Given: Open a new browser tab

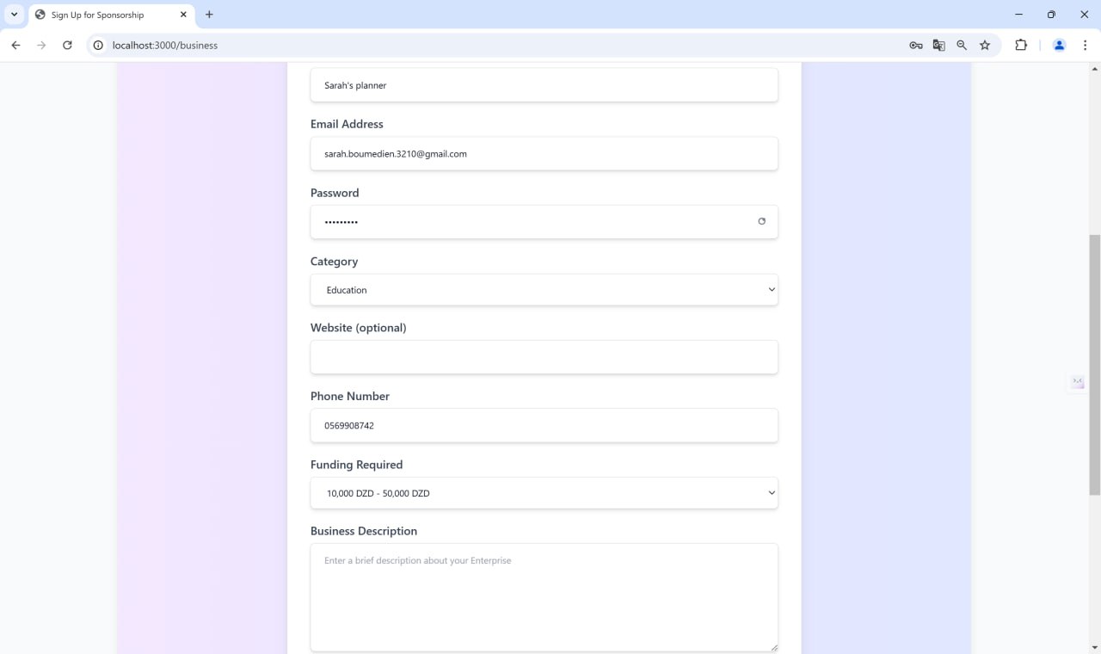Looking at the screenshot, I should (x=209, y=14).
